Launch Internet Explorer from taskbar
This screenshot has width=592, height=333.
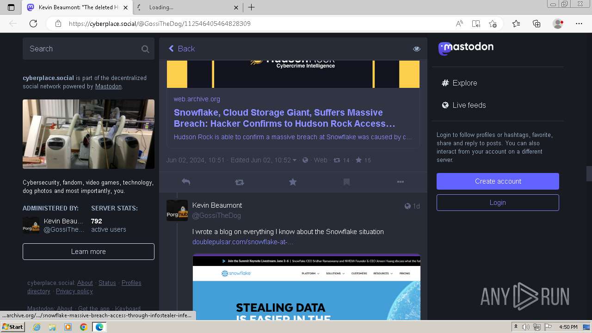[37, 327]
